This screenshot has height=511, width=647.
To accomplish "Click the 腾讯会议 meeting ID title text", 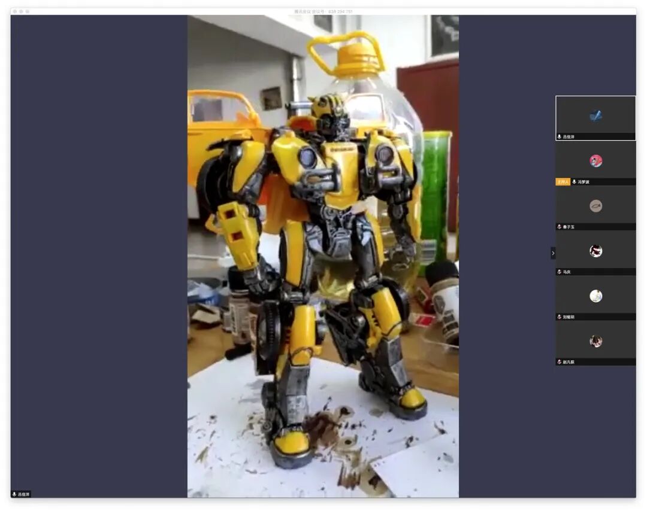I will pos(323,11).
